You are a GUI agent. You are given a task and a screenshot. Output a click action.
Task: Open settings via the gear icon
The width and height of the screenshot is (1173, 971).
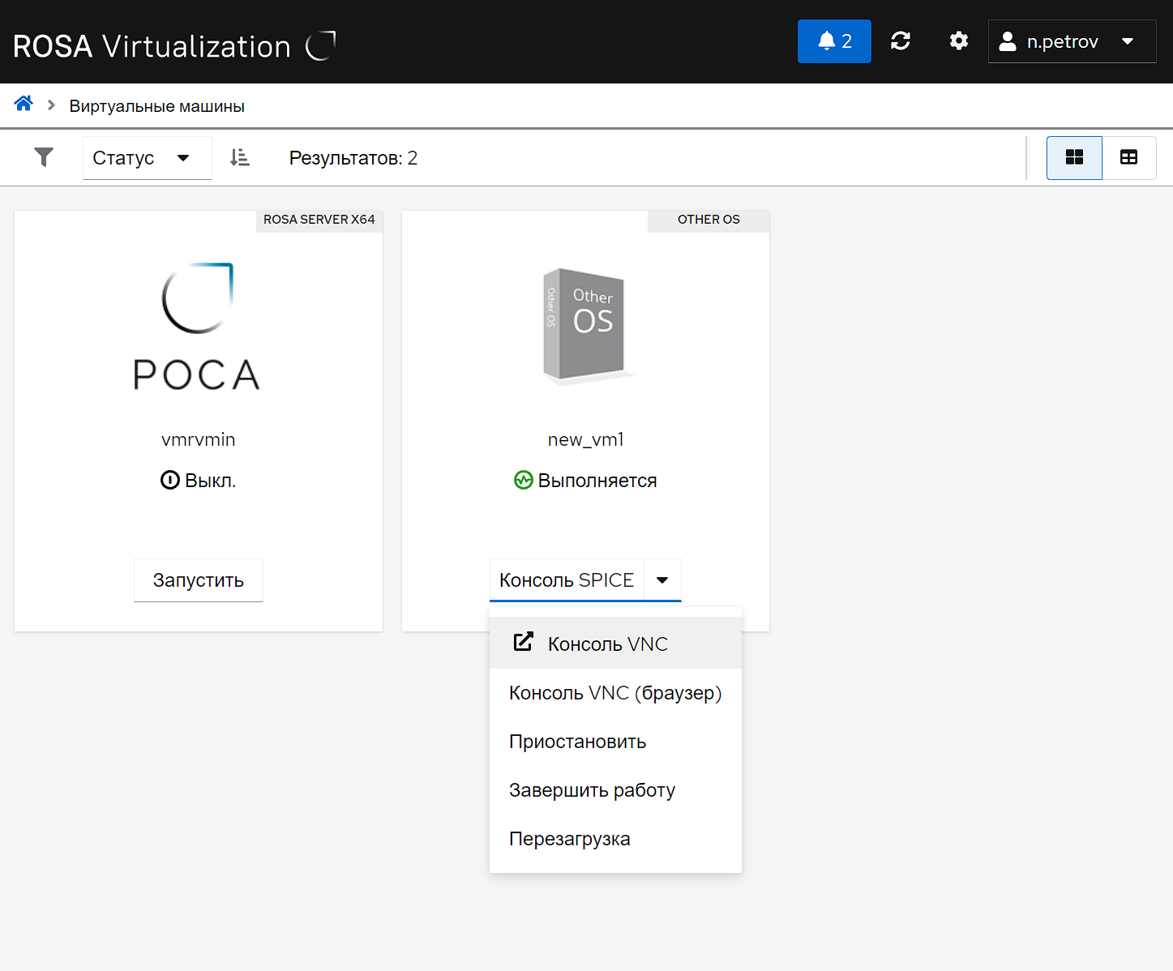coord(959,41)
